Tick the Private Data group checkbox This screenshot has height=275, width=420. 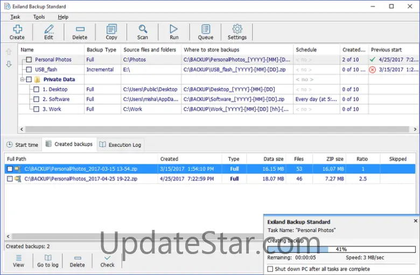coord(29,79)
